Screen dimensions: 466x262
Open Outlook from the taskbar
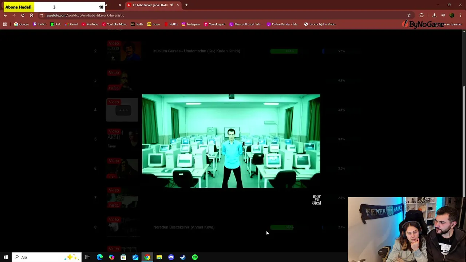click(x=135, y=257)
